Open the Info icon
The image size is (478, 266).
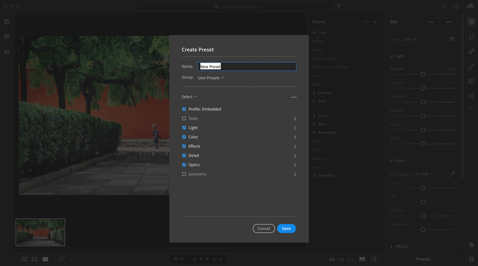point(471,259)
